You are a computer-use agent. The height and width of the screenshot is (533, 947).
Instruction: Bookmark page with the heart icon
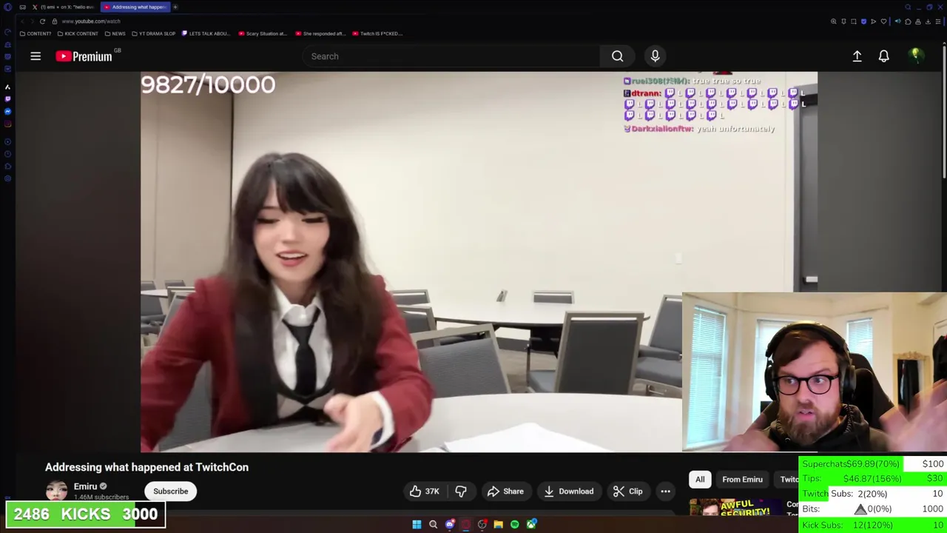tap(883, 21)
